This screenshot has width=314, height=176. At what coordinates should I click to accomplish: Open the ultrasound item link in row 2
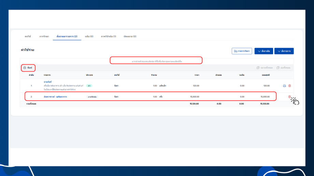(x=55, y=97)
